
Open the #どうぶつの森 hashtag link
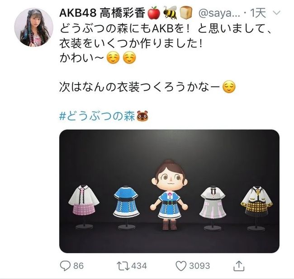click(x=97, y=116)
